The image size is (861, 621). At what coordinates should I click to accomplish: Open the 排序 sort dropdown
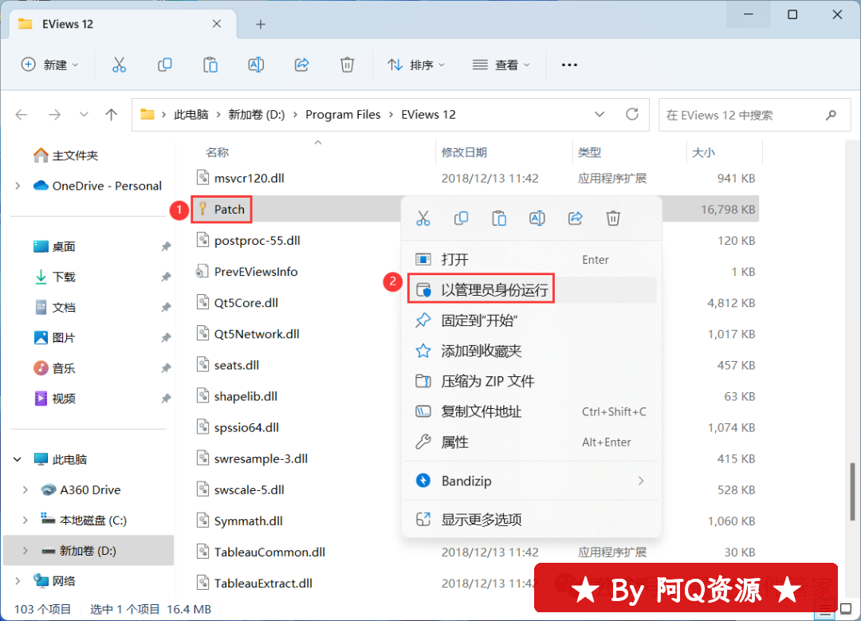pyautogui.click(x=416, y=65)
